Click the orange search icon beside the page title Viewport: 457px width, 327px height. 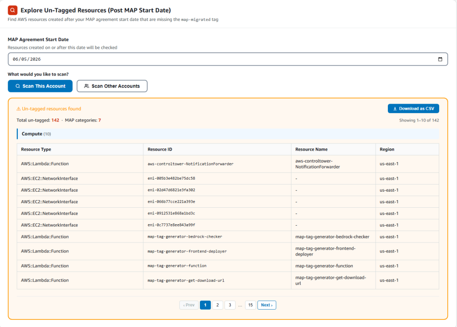[x=12, y=10]
